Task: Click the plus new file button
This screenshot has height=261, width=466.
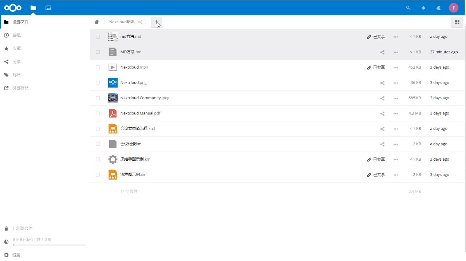Action: (x=157, y=22)
